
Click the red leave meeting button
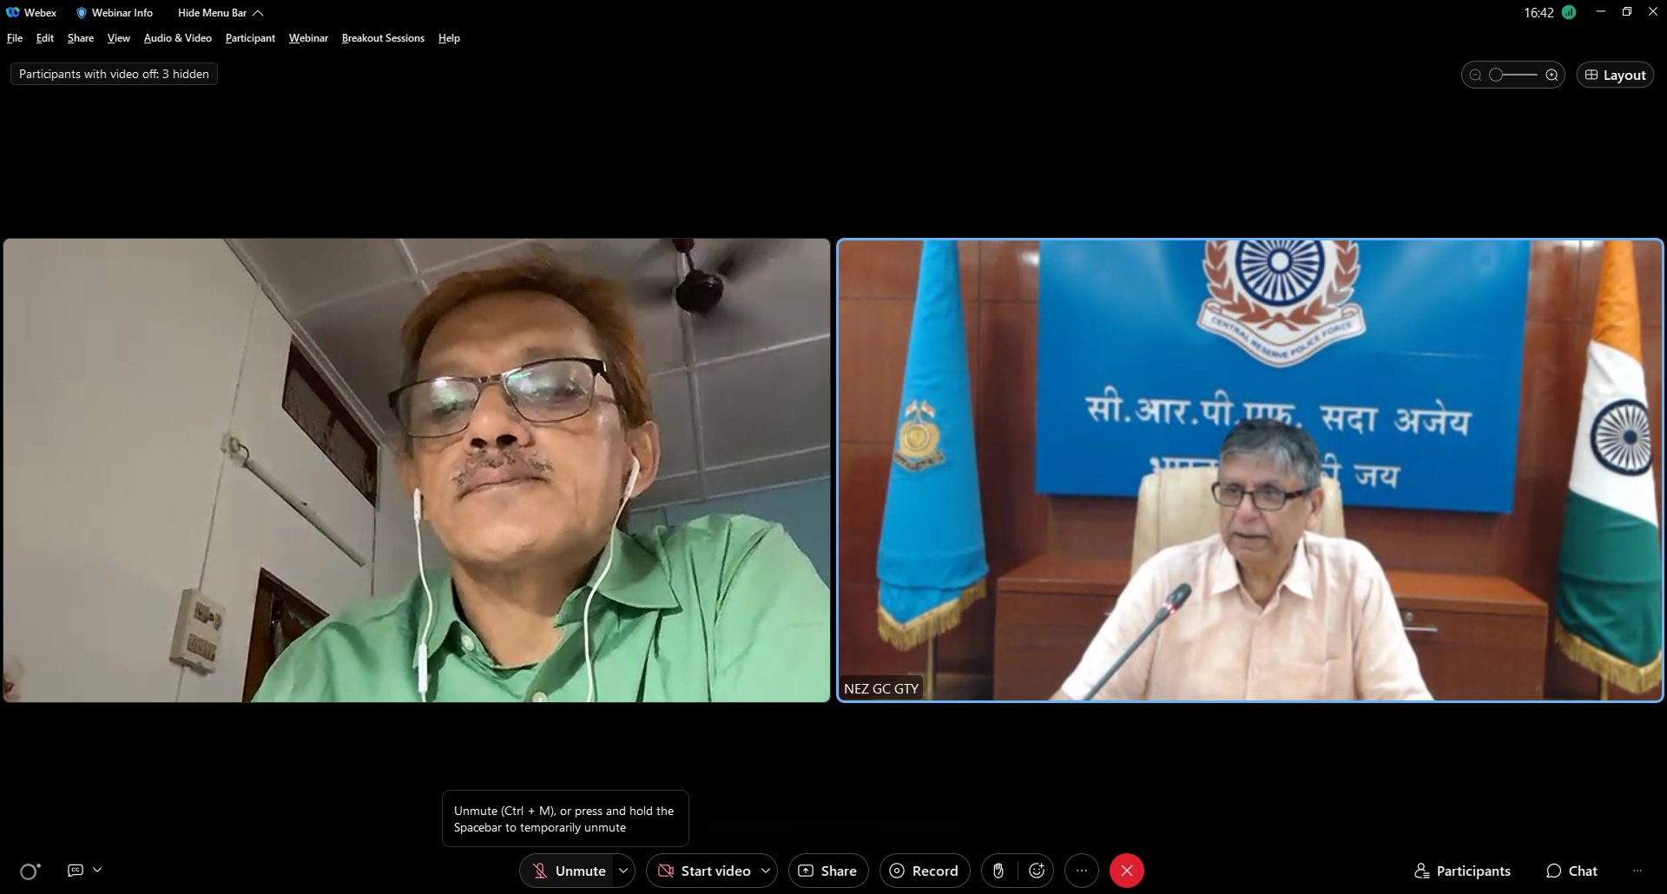click(x=1127, y=871)
